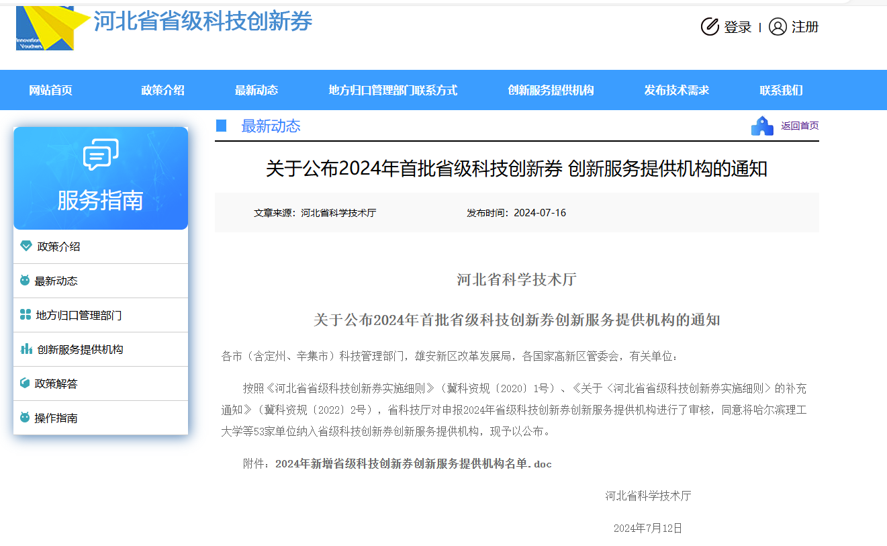The width and height of the screenshot is (887, 546).
Task: Click the four-squares icon beside 地方归口管理部门
Action: [x=26, y=315]
